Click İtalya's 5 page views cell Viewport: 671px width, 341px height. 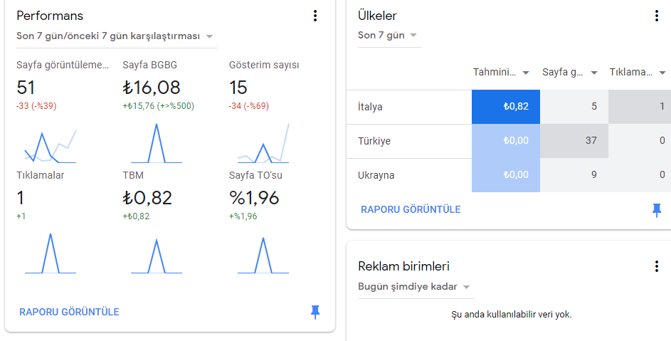pyautogui.click(x=574, y=107)
